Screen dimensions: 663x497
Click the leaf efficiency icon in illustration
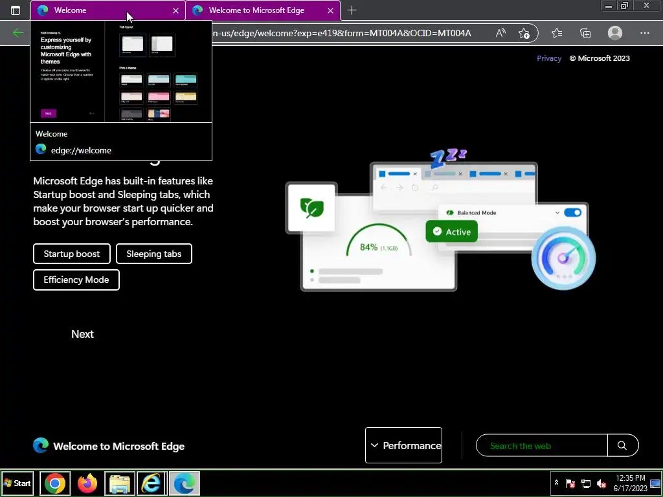[311, 208]
